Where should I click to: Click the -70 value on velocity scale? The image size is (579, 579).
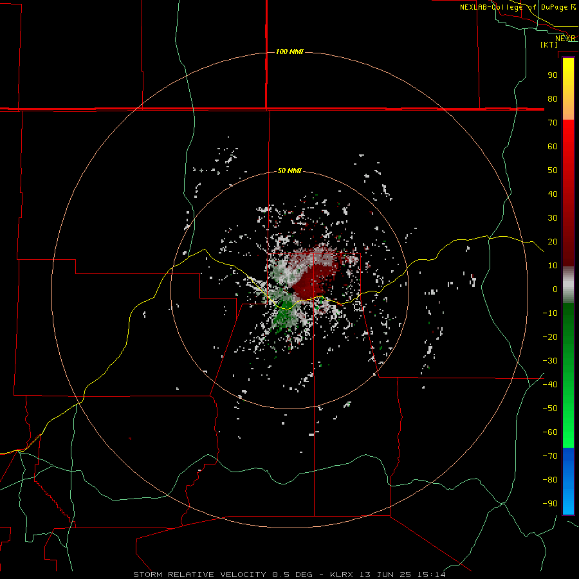550,456
